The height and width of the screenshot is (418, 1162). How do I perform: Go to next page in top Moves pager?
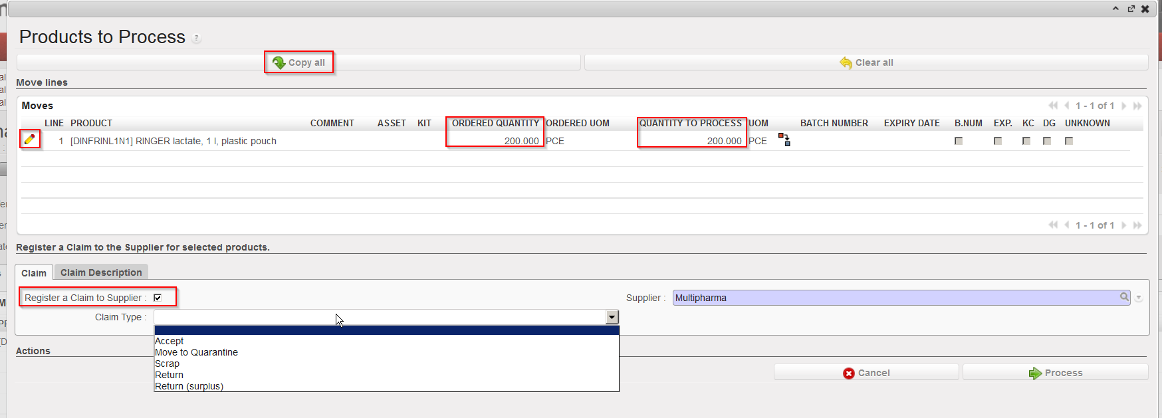[x=1124, y=106]
